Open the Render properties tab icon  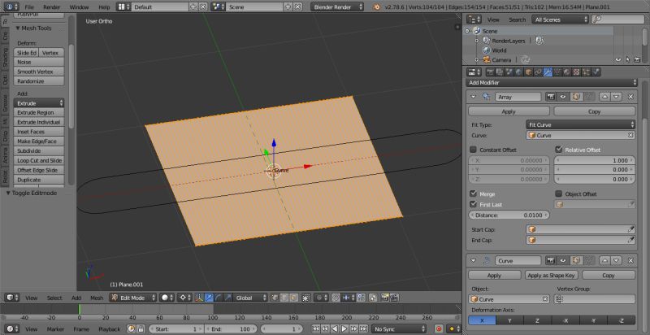click(x=491, y=72)
